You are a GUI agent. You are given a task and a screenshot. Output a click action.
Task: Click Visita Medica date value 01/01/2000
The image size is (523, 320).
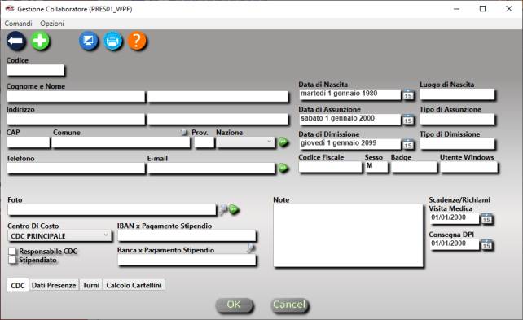(x=454, y=218)
